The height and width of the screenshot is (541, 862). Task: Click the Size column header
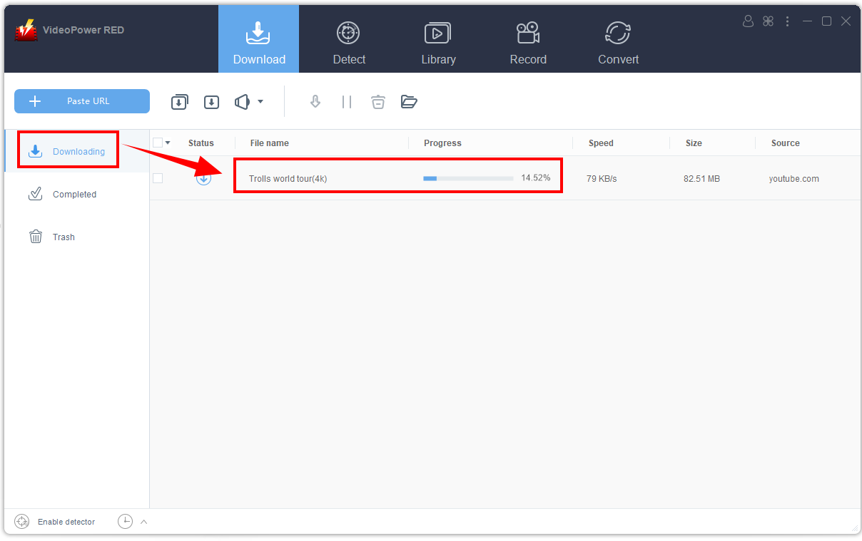tap(694, 143)
